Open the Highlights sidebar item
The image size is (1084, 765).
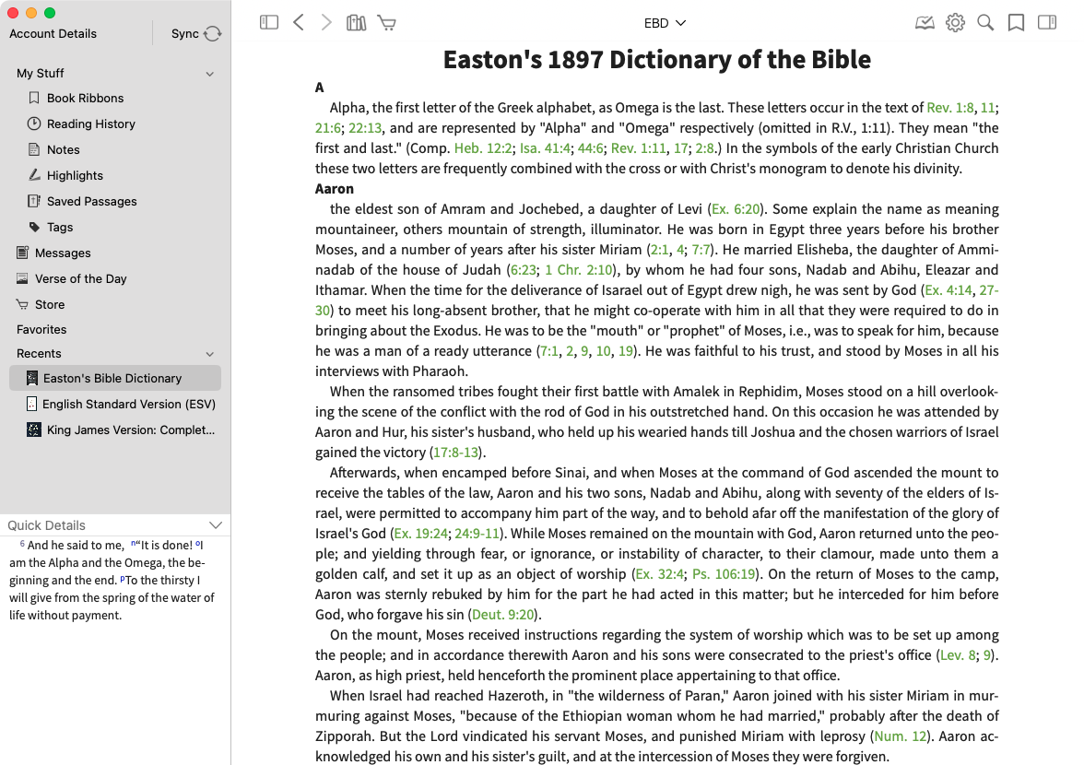[75, 175]
